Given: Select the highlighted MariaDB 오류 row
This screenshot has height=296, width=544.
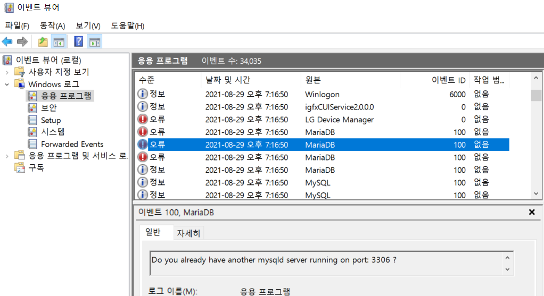Looking at the screenshot, I should coord(323,145).
